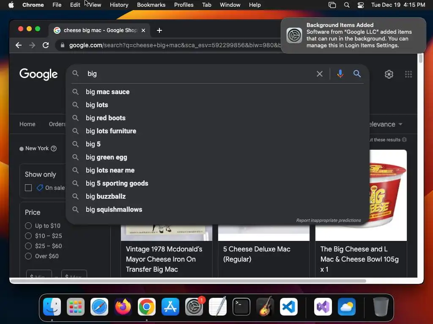Click the Chrome address bar URL

[175, 45]
